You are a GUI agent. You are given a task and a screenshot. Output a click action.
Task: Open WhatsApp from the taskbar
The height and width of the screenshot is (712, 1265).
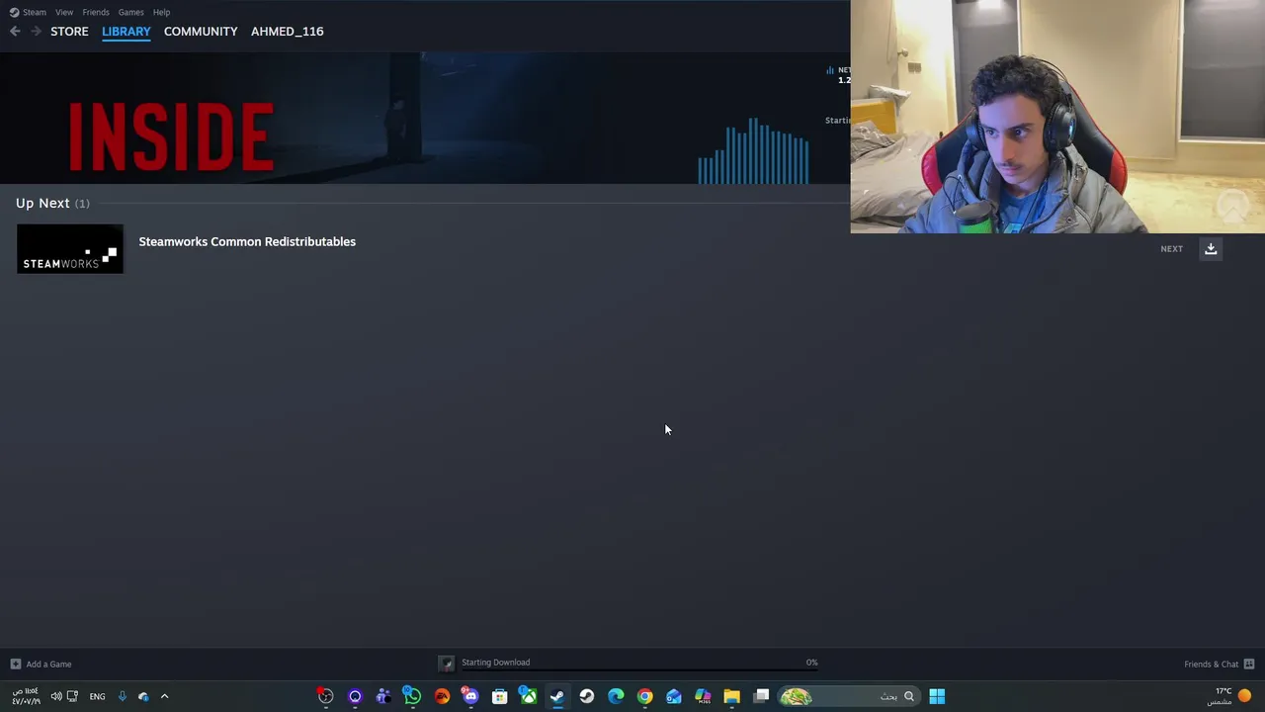point(412,696)
